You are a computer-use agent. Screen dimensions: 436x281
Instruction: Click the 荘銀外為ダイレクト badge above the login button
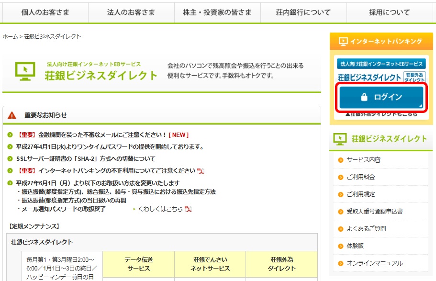(414, 77)
